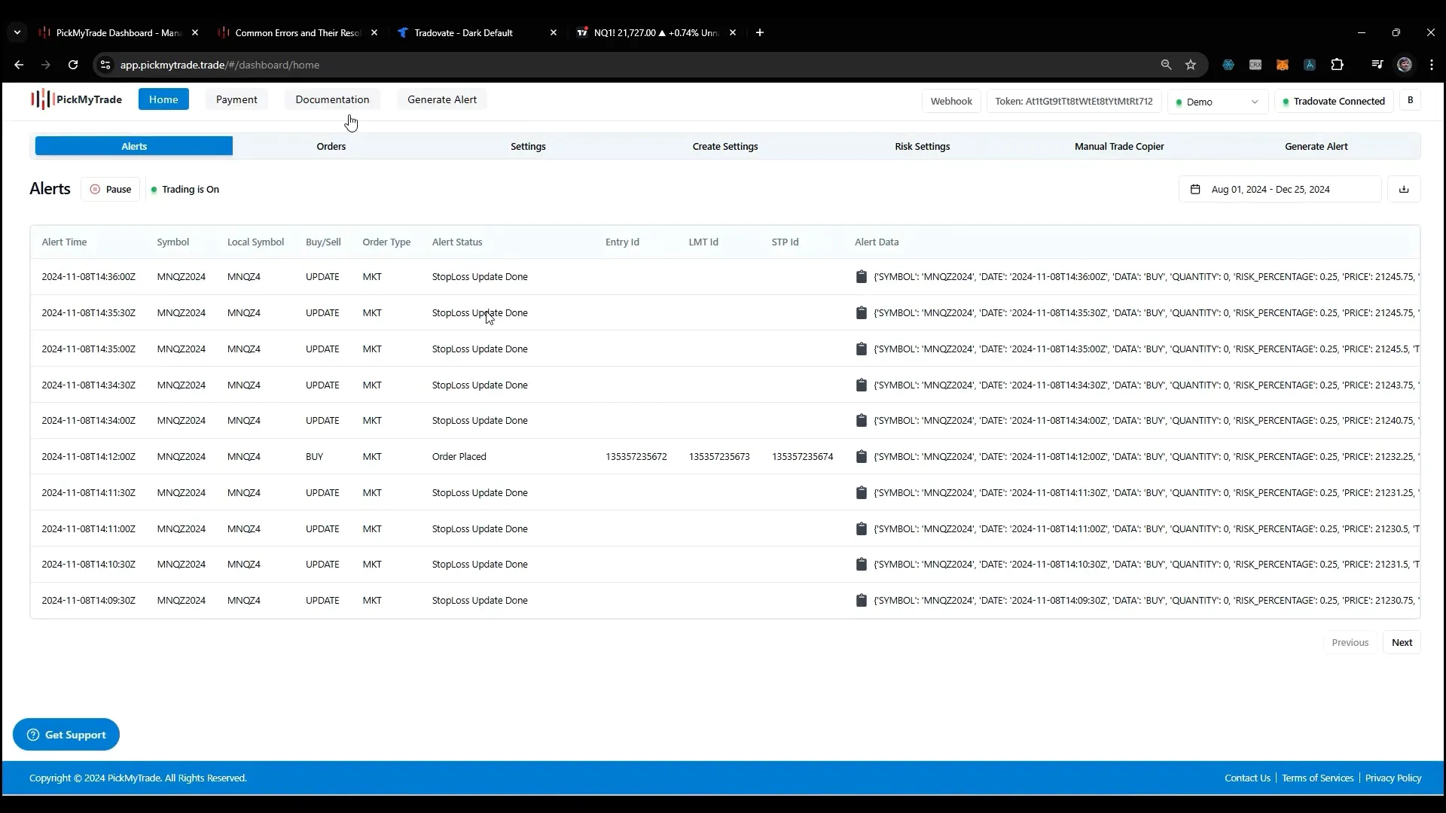
Task: Click the alert data document icon row 2
Action: [x=861, y=312]
